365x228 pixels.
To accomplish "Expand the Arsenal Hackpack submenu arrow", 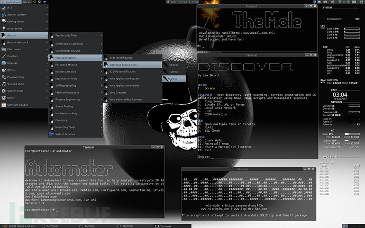I will point(47,42).
